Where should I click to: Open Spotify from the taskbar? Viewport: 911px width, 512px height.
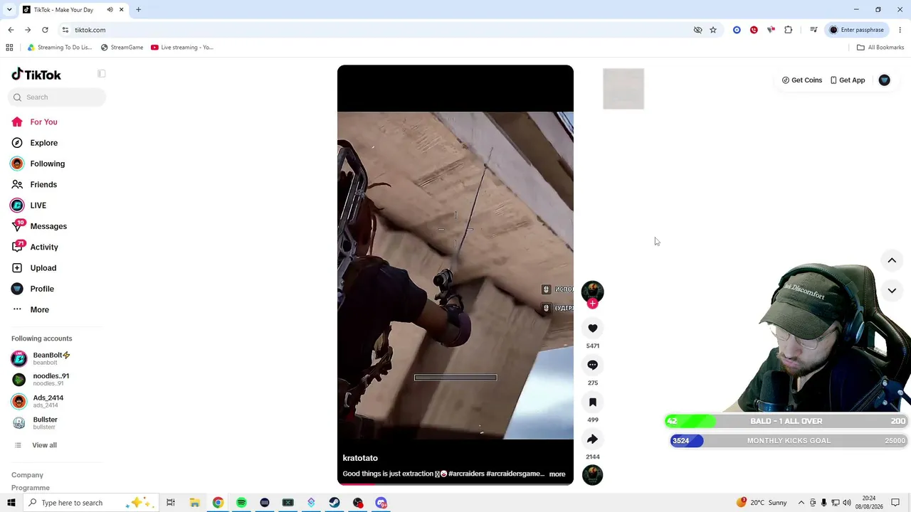pyautogui.click(x=241, y=503)
